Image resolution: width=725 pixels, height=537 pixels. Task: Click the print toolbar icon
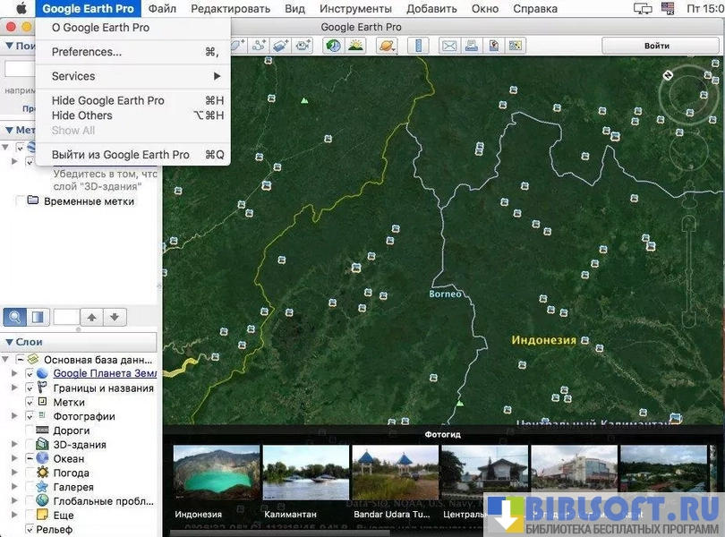472,46
